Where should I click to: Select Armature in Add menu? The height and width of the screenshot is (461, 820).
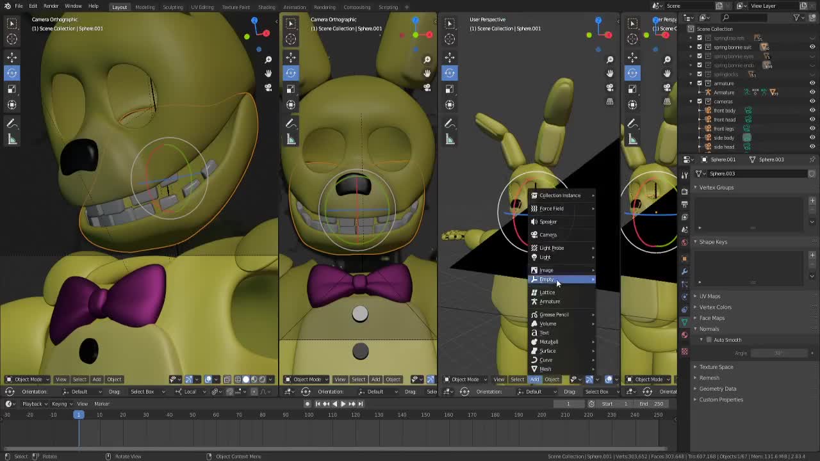(x=562, y=302)
